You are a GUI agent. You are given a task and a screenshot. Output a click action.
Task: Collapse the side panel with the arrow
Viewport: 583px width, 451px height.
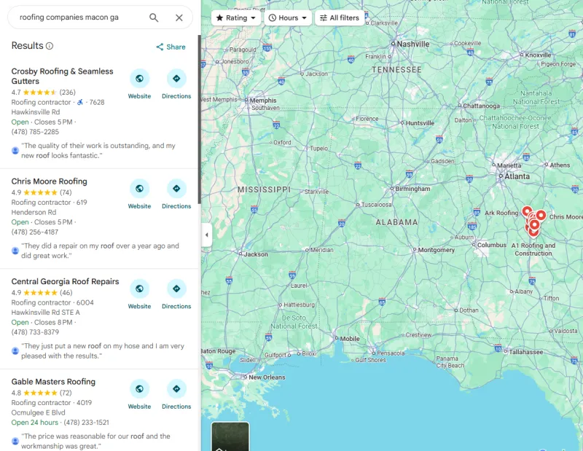point(207,235)
